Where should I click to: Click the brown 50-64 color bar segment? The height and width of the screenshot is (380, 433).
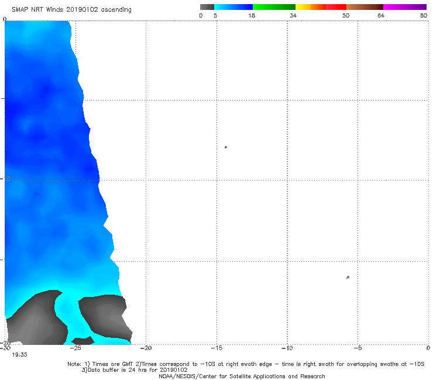coord(365,7)
